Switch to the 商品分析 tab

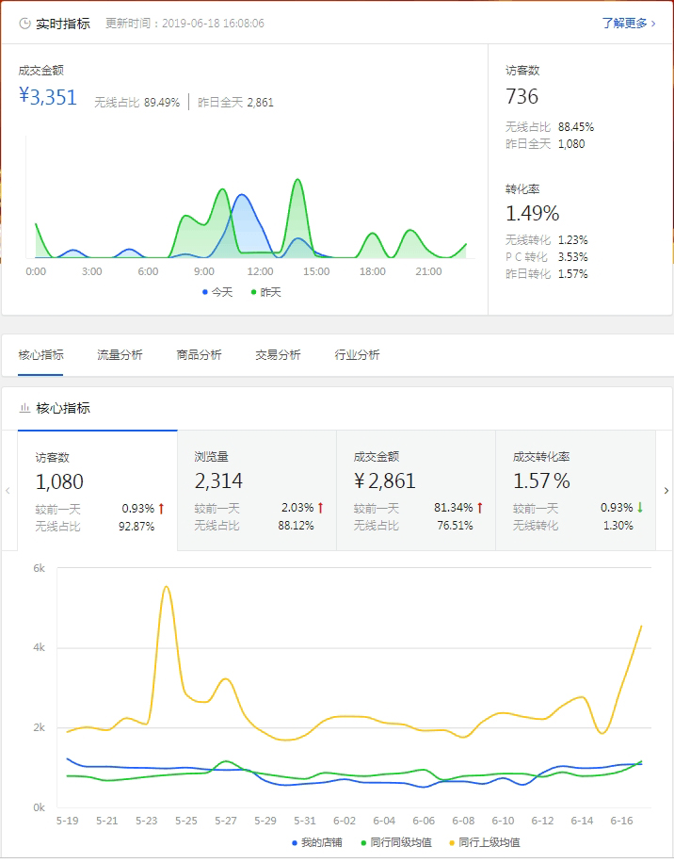(199, 355)
